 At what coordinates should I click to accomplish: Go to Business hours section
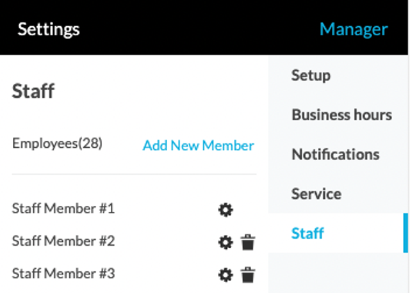341,115
